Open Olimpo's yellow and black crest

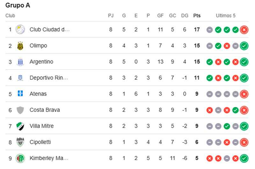[x=20, y=46]
